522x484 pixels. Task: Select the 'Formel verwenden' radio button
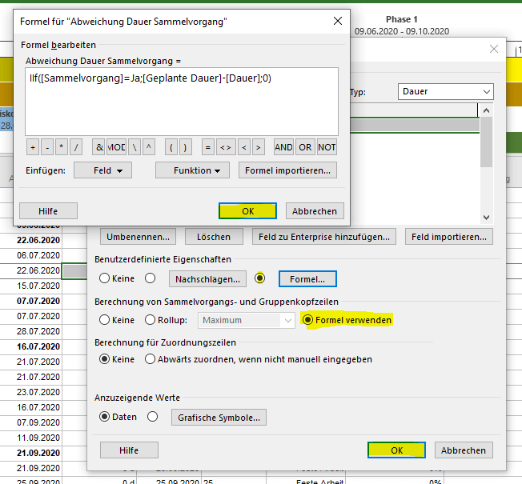pos(308,320)
